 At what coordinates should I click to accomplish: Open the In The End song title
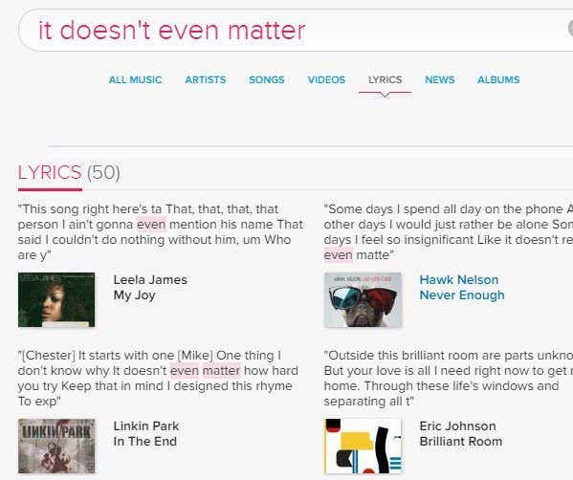(x=145, y=442)
